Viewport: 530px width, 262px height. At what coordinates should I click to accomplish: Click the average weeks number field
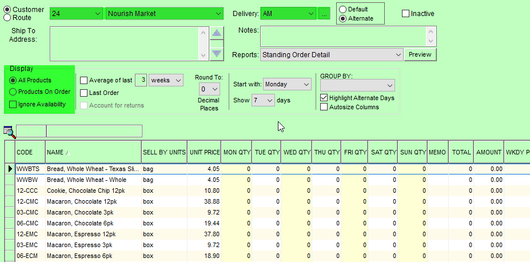point(141,80)
